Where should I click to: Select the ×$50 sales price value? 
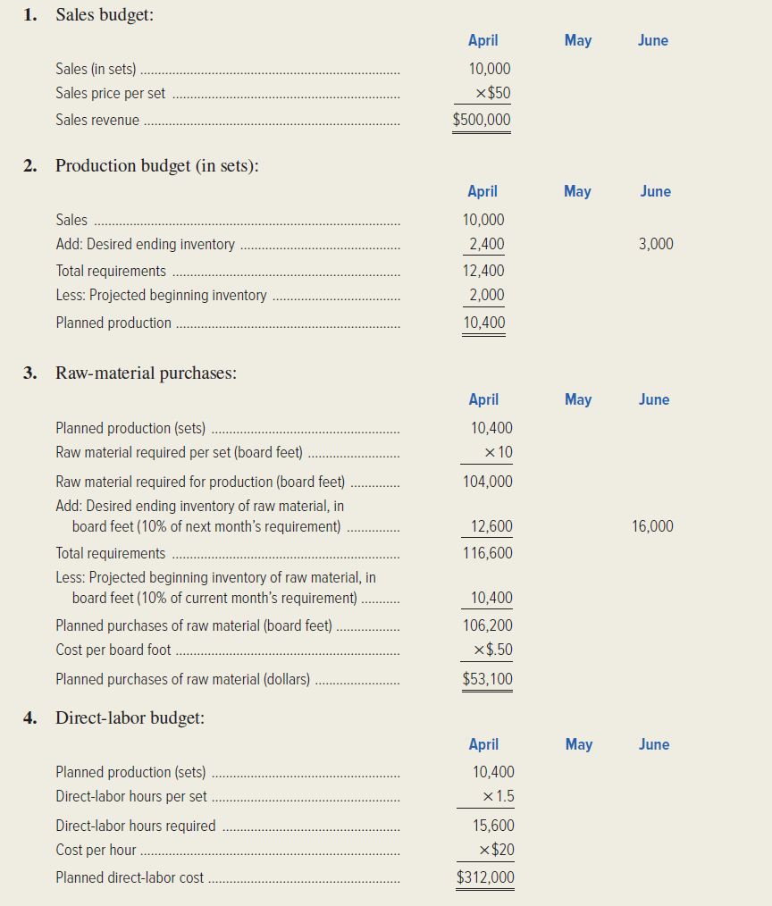493,93
